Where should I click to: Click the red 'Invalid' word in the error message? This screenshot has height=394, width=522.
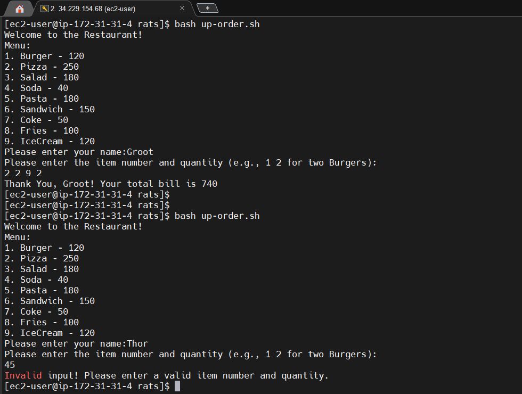(23, 375)
